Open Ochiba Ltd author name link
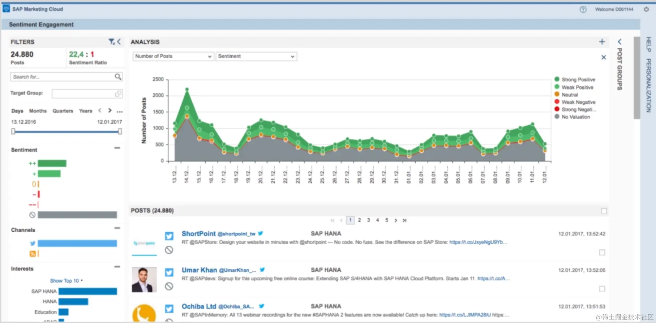The width and height of the screenshot is (656, 323). pos(199,306)
